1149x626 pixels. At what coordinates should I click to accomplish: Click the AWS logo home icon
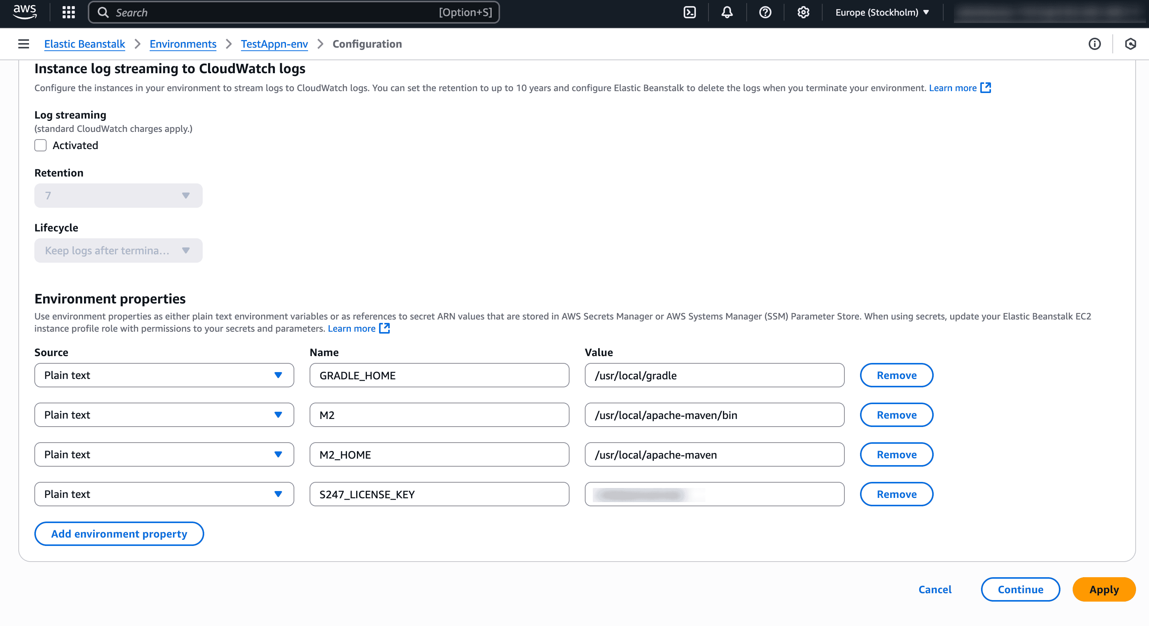coord(24,11)
